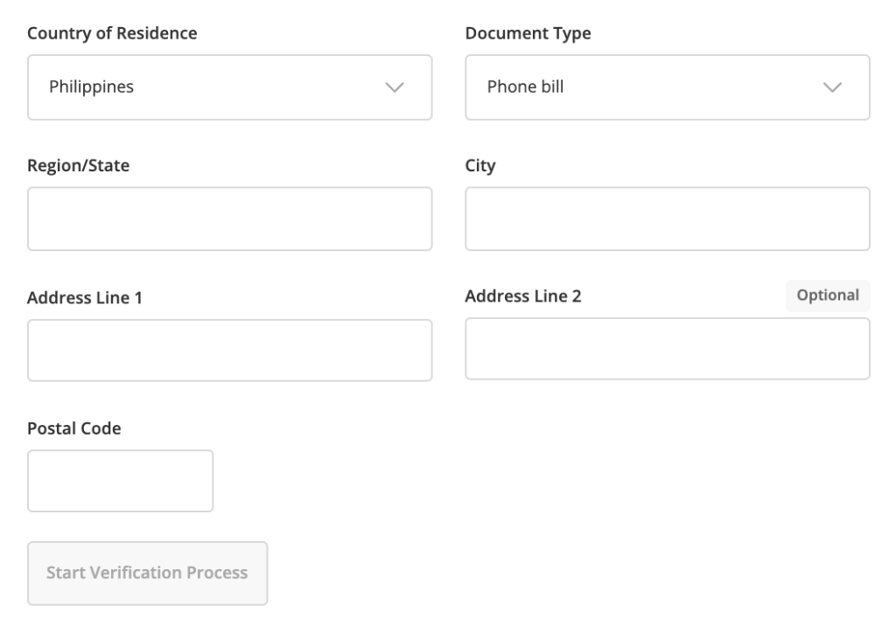Click the Start Verification Process button
Screen dimensions: 896x626
point(147,574)
